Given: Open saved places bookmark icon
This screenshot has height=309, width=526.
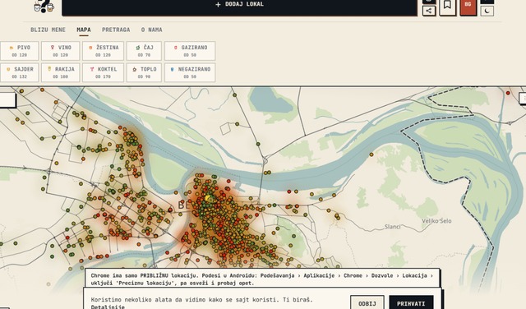Looking at the screenshot, I should 447,7.
